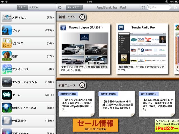Tap the ファイナンス category icon
Image resolution: width=179 pixels, height=134 pixels.
click(x=7, y=69)
